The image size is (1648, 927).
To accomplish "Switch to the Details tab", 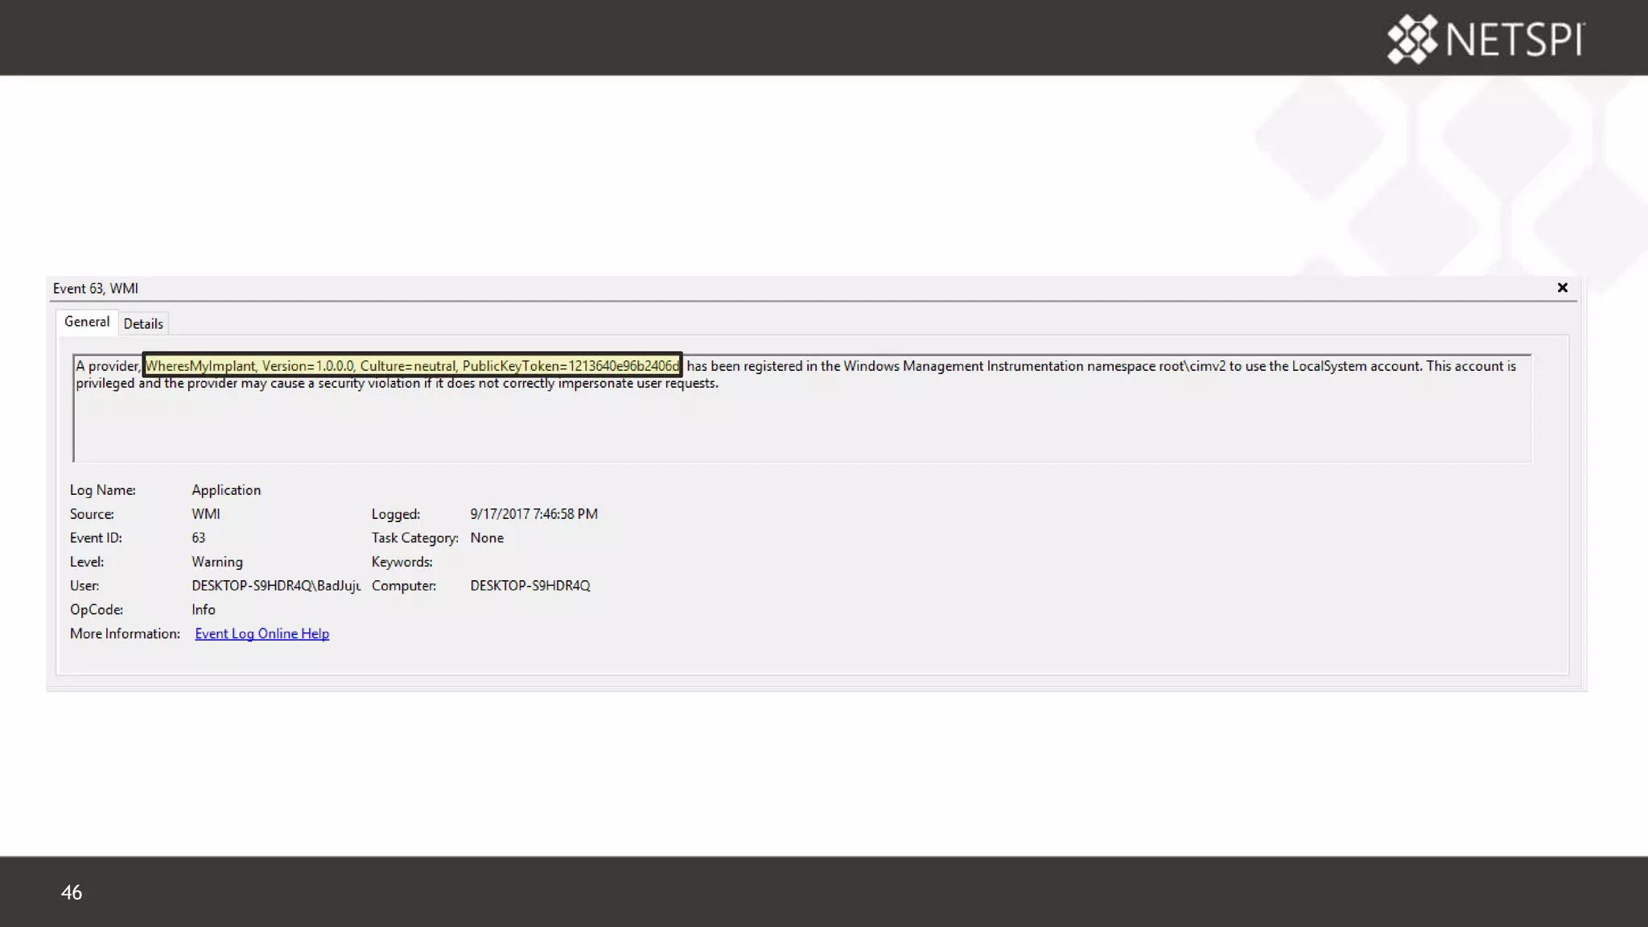I will pos(143,323).
